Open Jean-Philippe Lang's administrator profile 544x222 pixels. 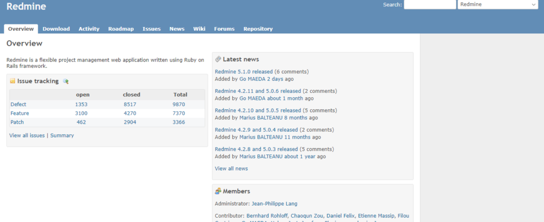coord(274,203)
